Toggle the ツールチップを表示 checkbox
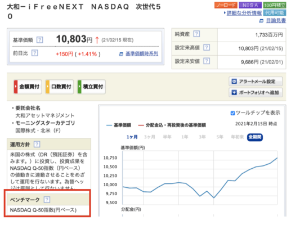291x225 pixels. pyautogui.click(x=232, y=113)
